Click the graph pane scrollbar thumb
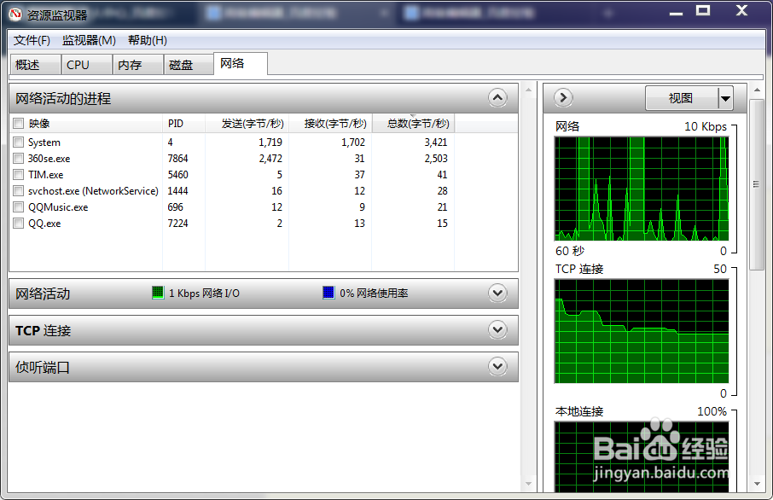 tap(756, 184)
